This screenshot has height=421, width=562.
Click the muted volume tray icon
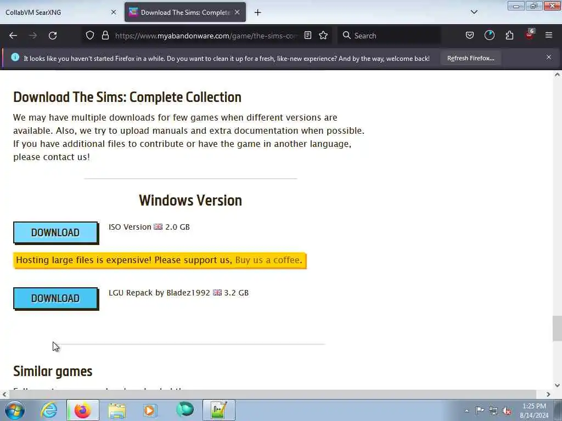507,411
